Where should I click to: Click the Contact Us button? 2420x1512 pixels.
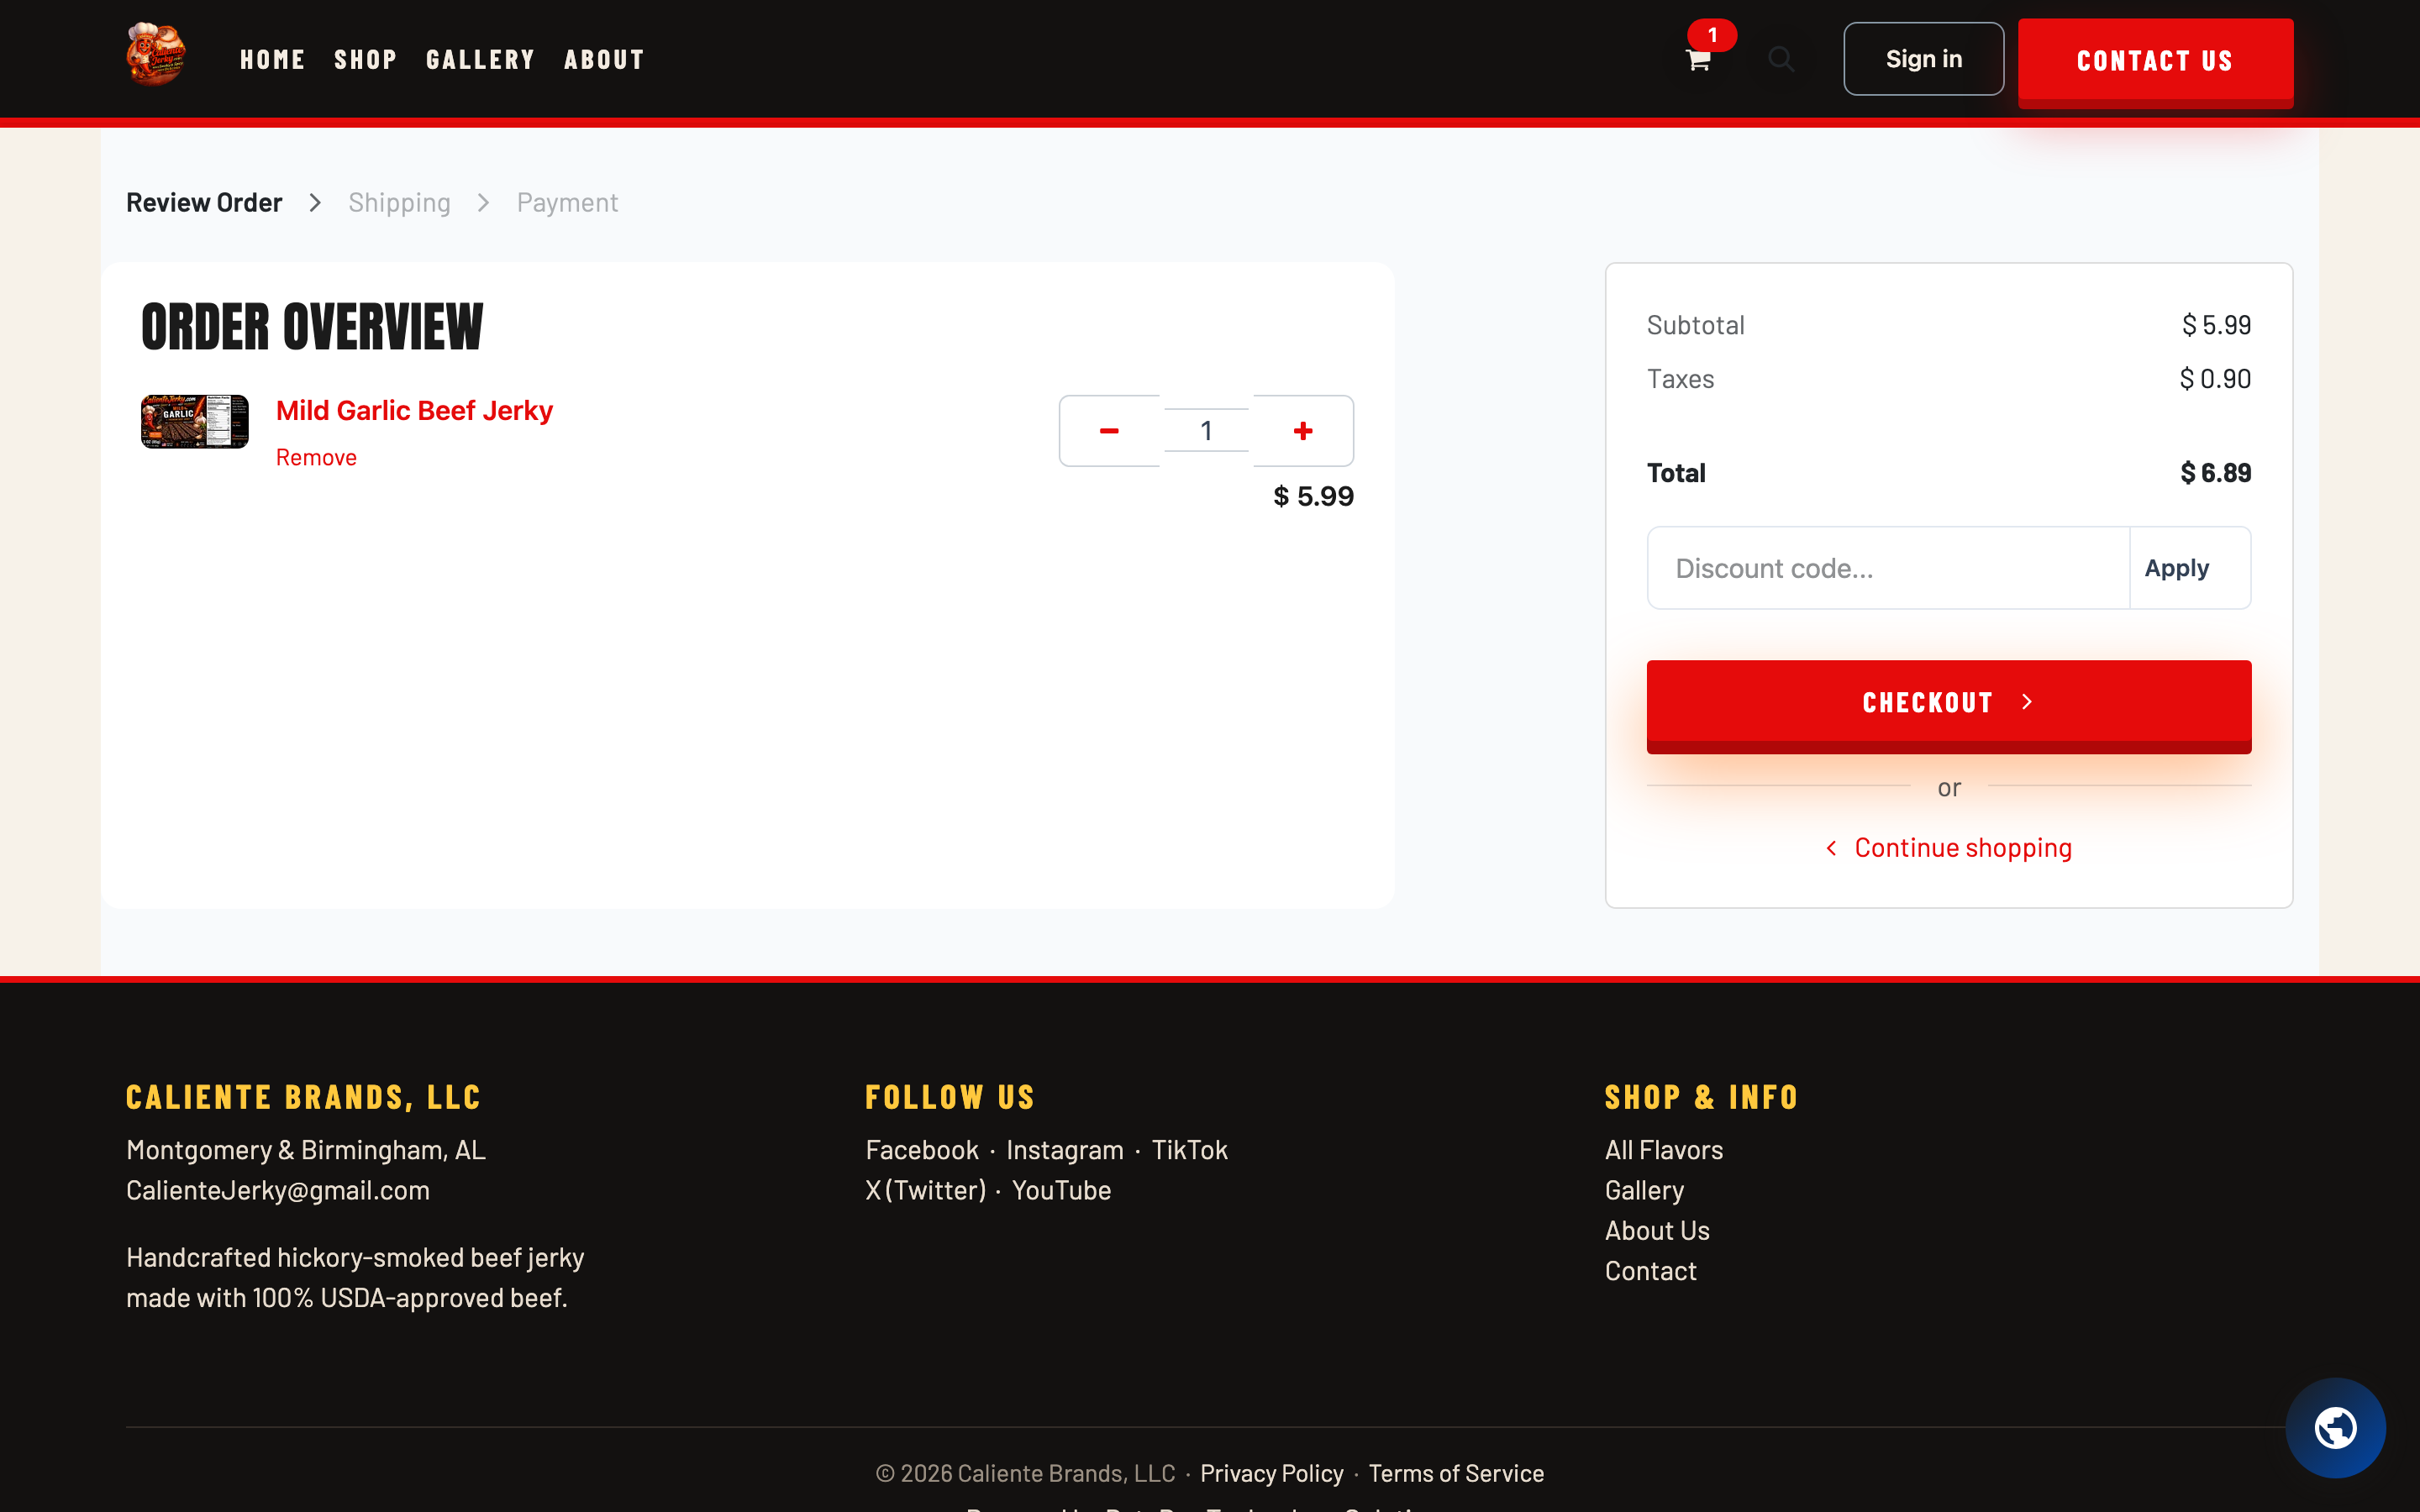coord(2155,61)
